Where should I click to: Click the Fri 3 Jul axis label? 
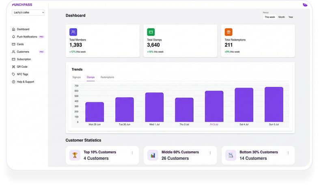pyautogui.click(x=214, y=125)
